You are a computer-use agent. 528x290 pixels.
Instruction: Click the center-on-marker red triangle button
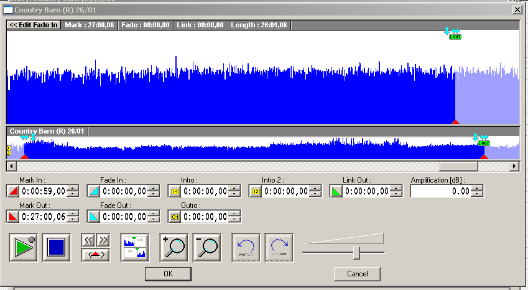point(96,255)
